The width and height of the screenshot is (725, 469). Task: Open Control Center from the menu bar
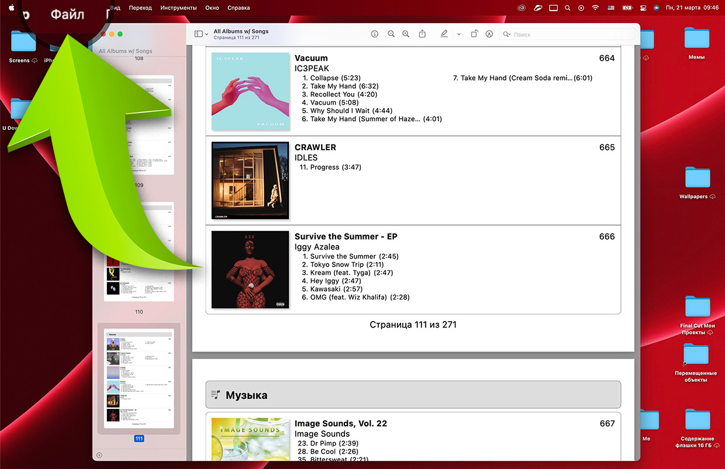[643, 8]
